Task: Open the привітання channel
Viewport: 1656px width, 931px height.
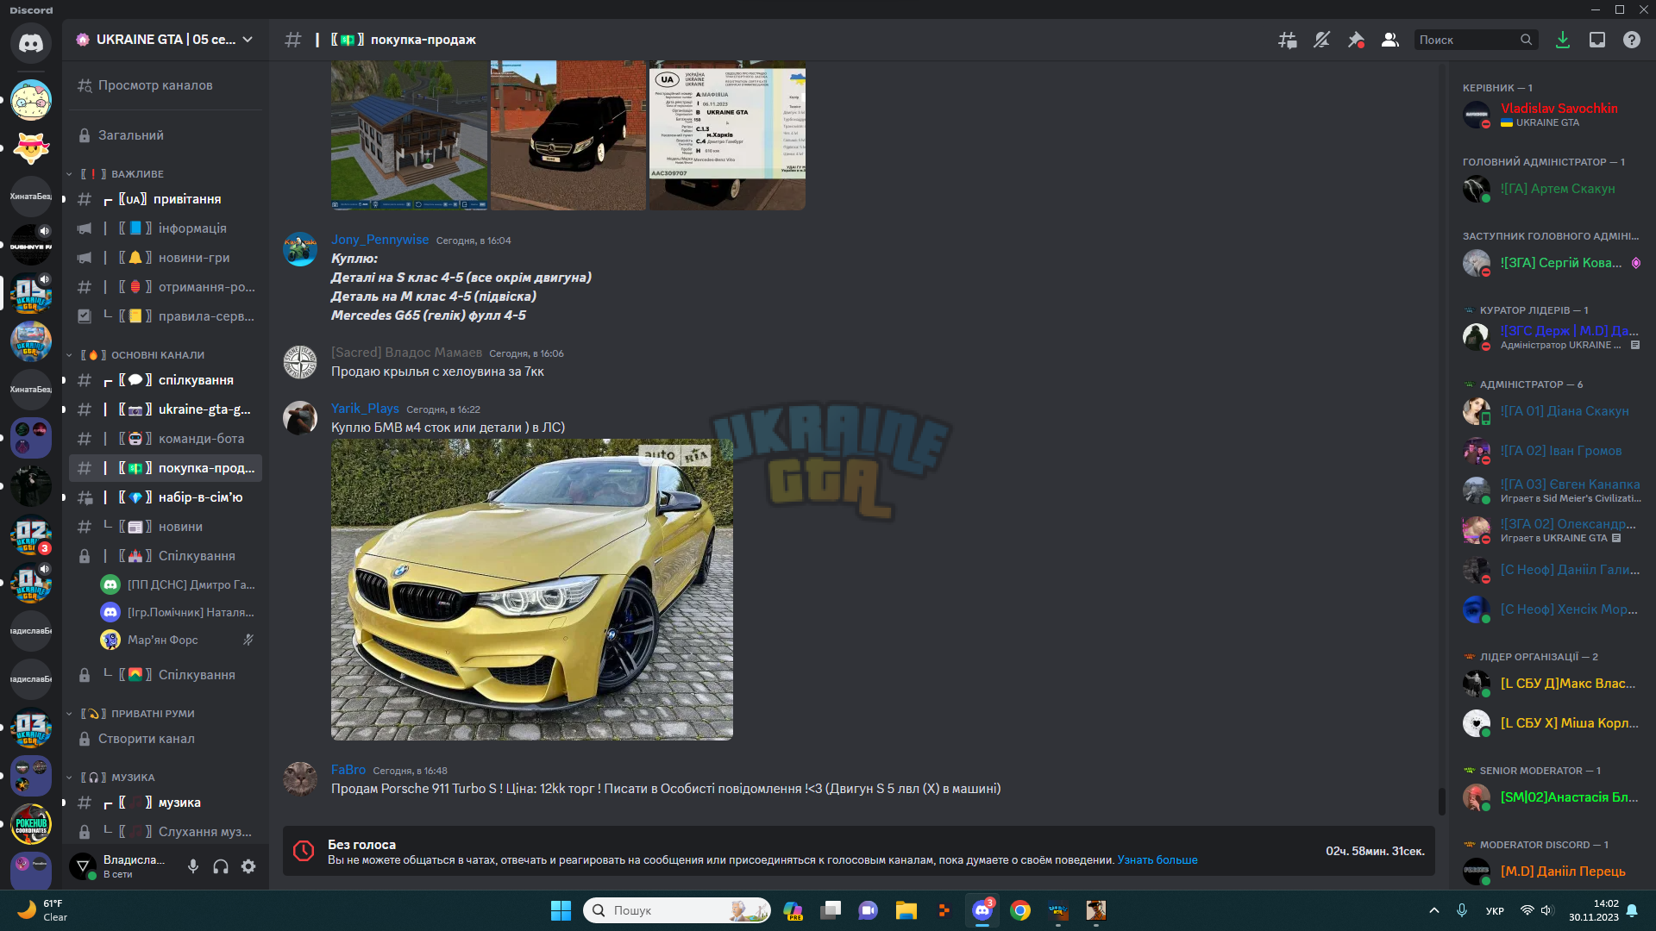Action: [x=166, y=199]
